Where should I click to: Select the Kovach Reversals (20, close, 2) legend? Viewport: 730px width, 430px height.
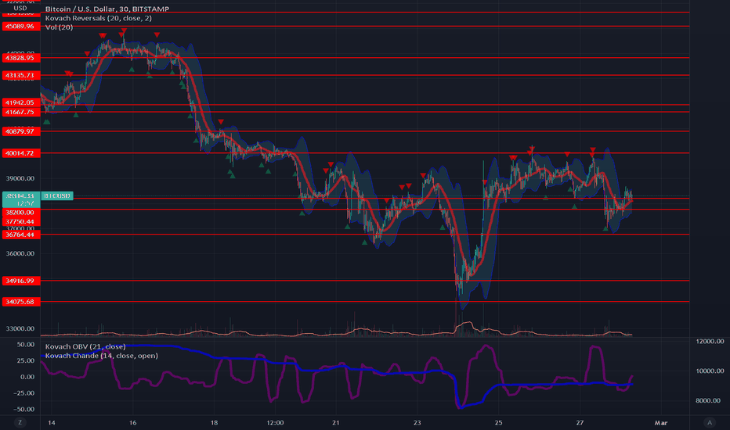pyautogui.click(x=98, y=18)
